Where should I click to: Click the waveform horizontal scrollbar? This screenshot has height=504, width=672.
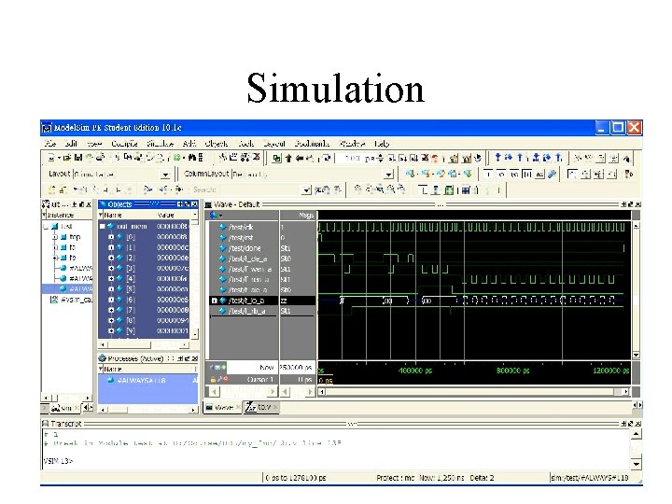pyautogui.click(x=475, y=391)
